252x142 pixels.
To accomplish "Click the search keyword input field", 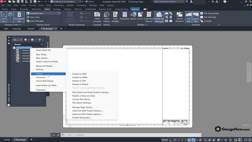I will 169,2.
